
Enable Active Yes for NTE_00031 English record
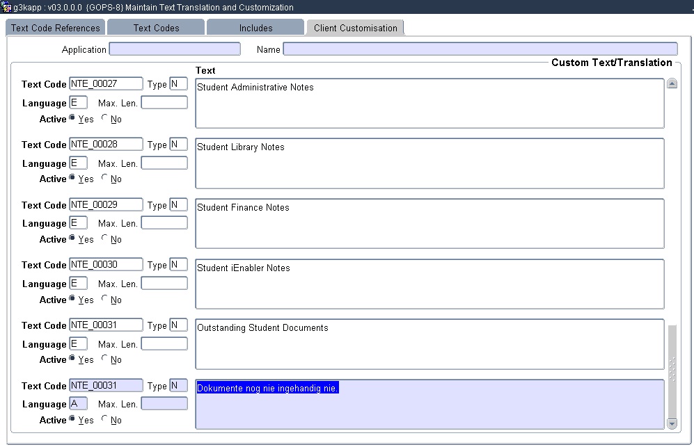(x=72, y=359)
